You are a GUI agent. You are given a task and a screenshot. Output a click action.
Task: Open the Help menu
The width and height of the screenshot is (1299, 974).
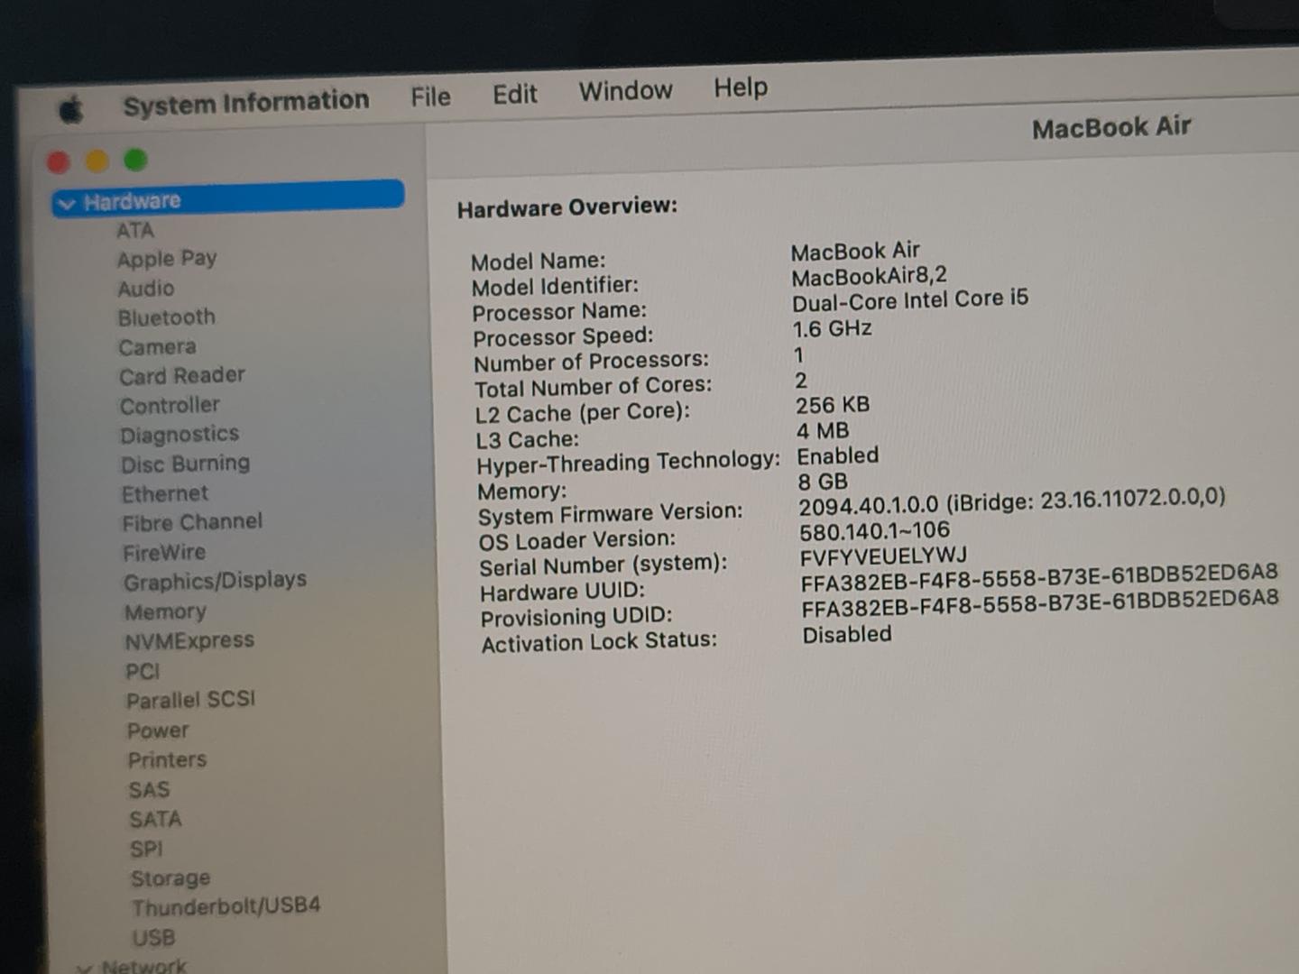pyautogui.click(x=741, y=87)
